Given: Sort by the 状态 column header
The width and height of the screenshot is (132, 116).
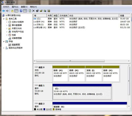Looking at the screenshot, I should coord(94,15).
